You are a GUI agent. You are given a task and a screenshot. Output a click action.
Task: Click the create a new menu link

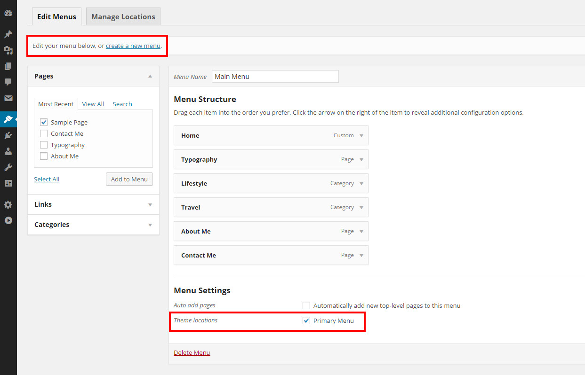[133, 46]
